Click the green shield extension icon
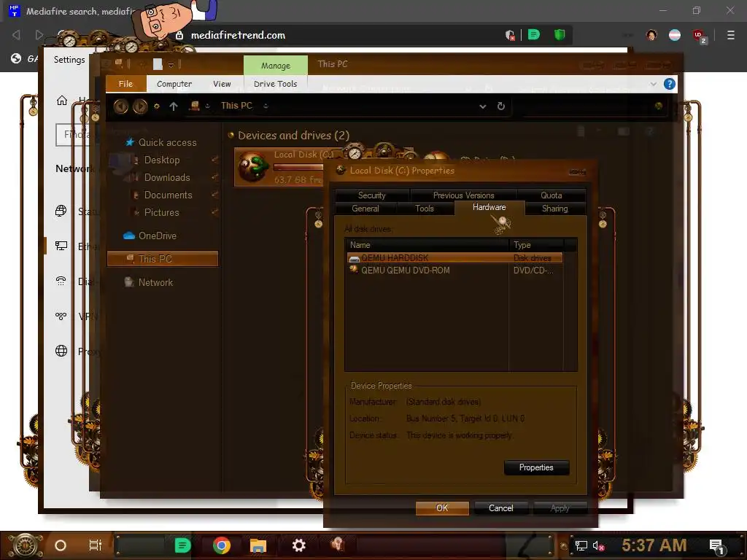Screen dimensions: 747x560 (x=560, y=35)
